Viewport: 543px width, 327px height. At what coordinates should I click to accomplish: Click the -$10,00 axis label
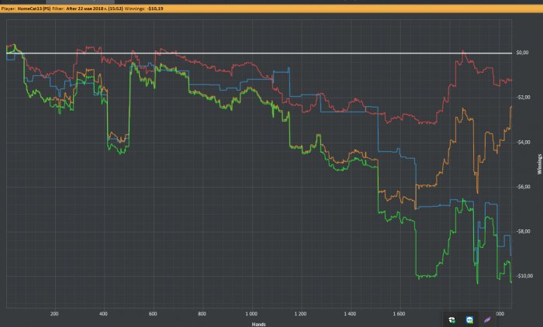524,276
